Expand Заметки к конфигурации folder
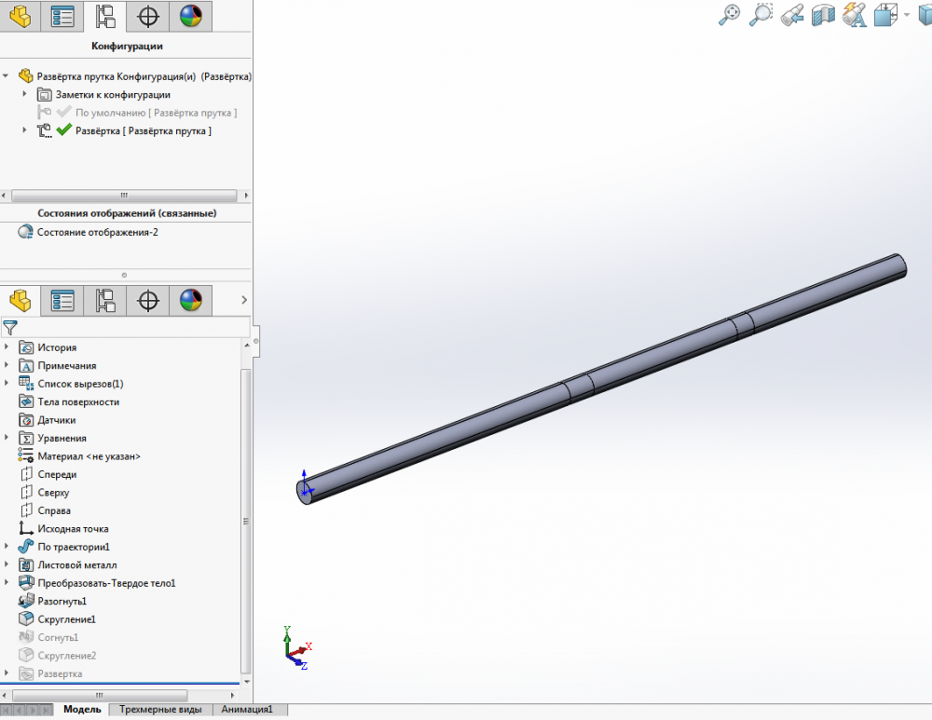This screenshot has height=720, width=932. [25, 94]
